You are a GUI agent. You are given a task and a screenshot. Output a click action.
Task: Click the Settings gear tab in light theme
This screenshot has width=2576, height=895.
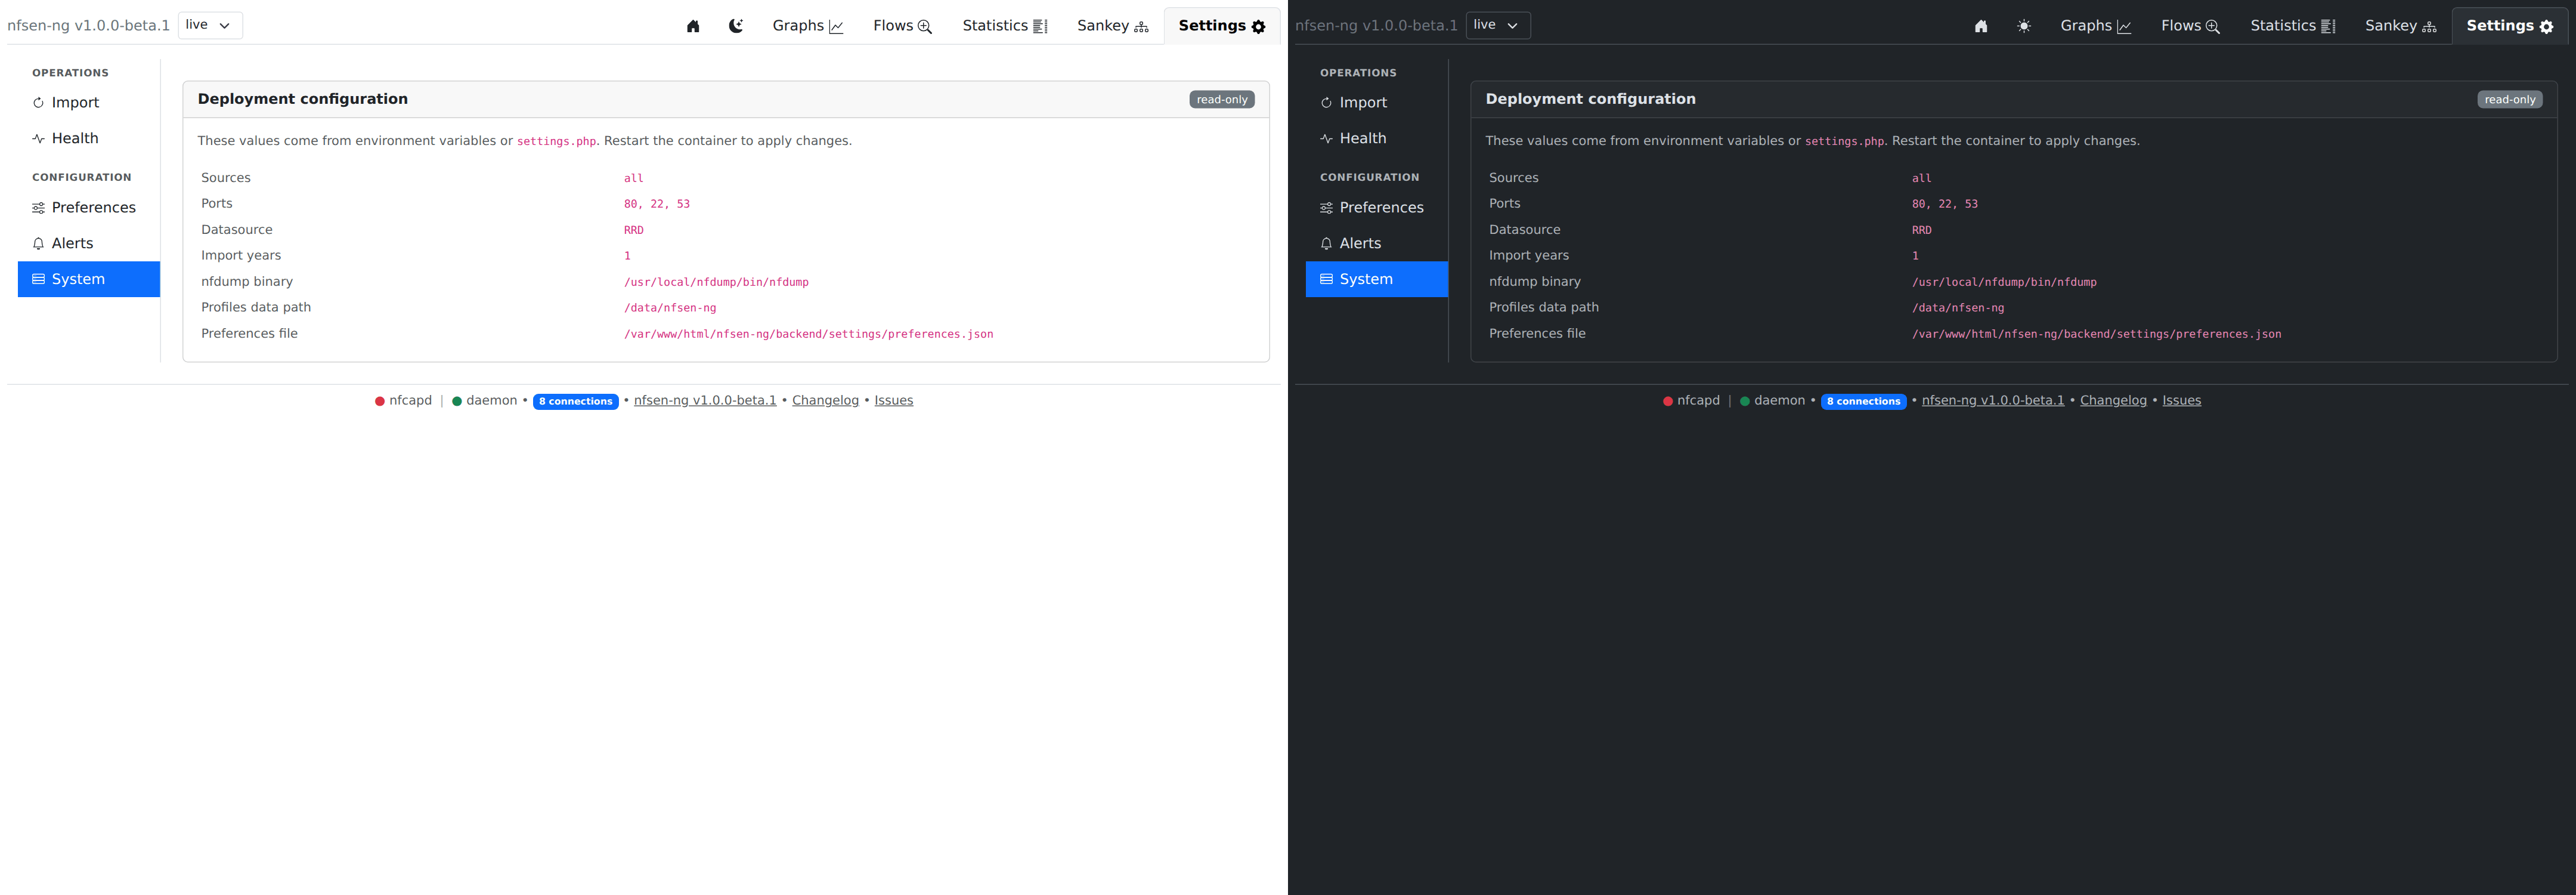pos(1222,26)
